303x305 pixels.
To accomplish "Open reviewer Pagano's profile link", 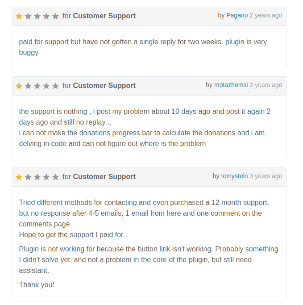I will point(237,15).
